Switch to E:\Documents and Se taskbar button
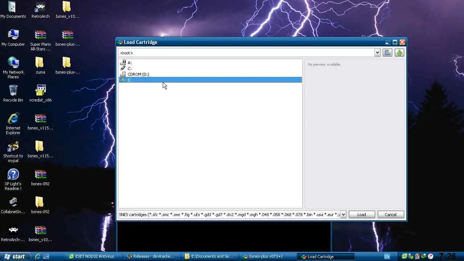Image resolution: width=464 pixels, height=261 pixels. tap(211, 256)
